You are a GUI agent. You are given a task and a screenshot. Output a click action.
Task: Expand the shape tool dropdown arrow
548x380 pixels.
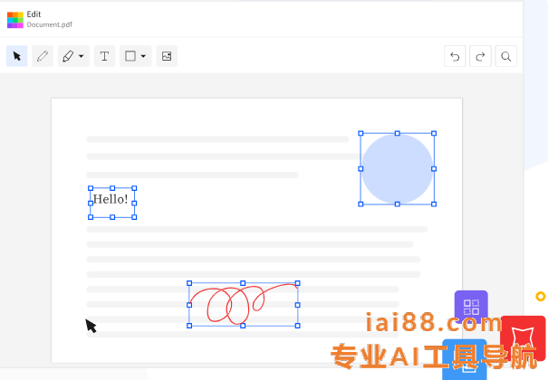coord(143,56)
